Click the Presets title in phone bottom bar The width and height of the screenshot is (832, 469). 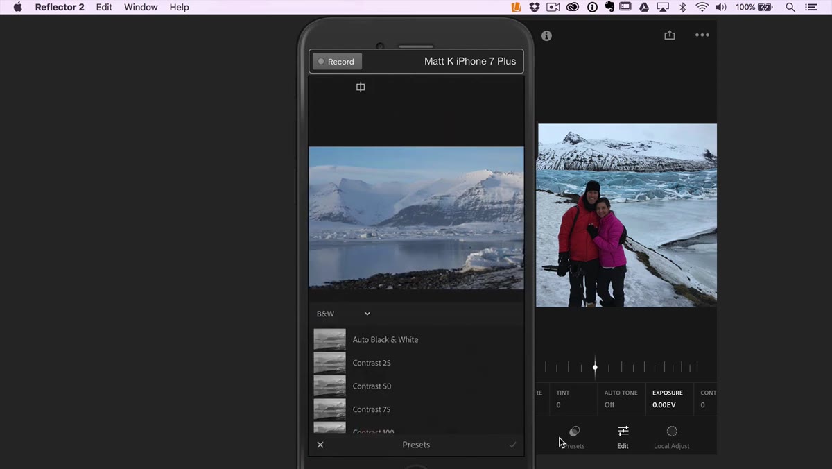416,445
